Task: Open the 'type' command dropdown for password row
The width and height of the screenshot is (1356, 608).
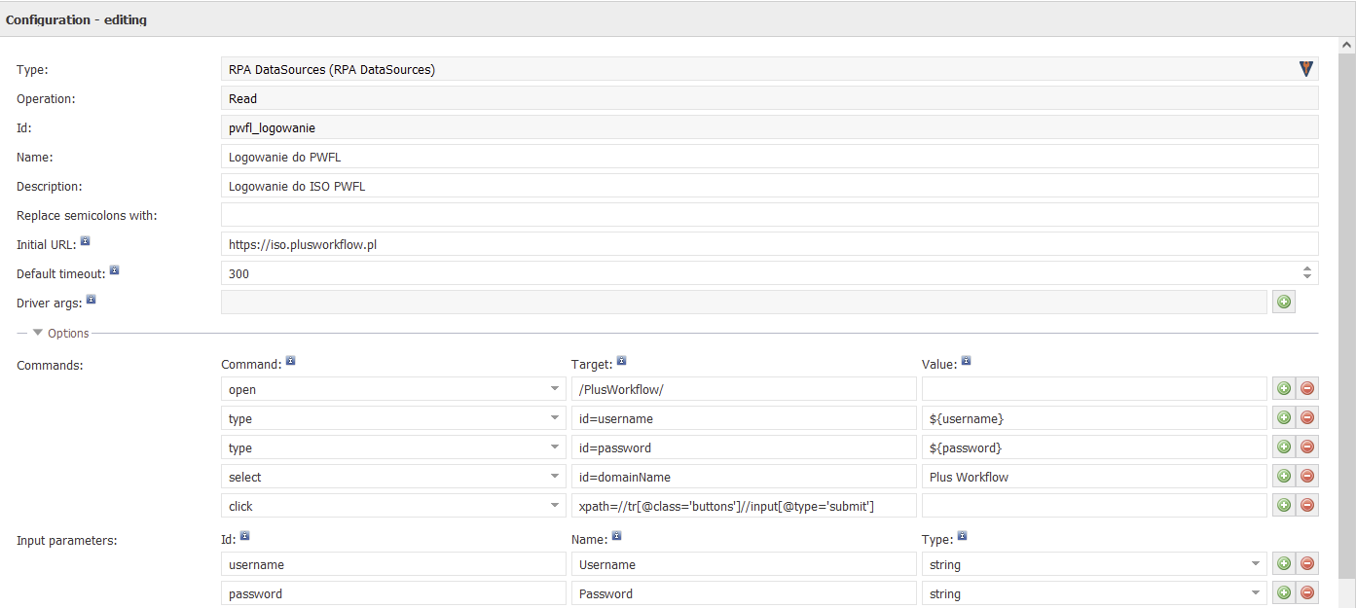Action: 555,447
